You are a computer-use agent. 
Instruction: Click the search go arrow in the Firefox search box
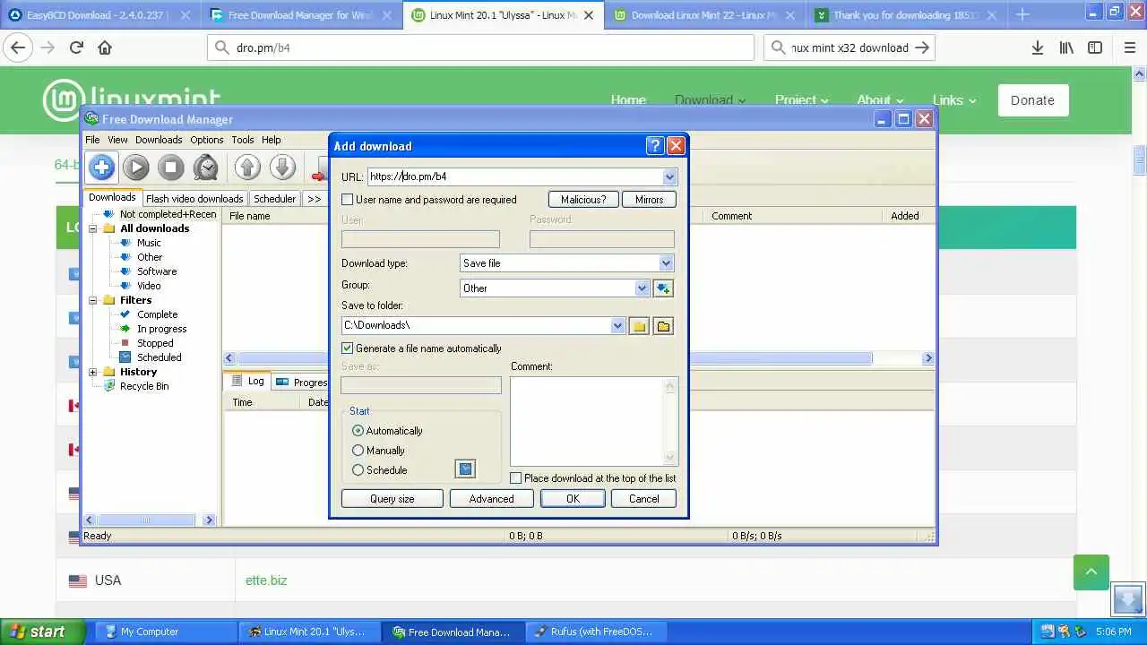click(x=922, y=48)
